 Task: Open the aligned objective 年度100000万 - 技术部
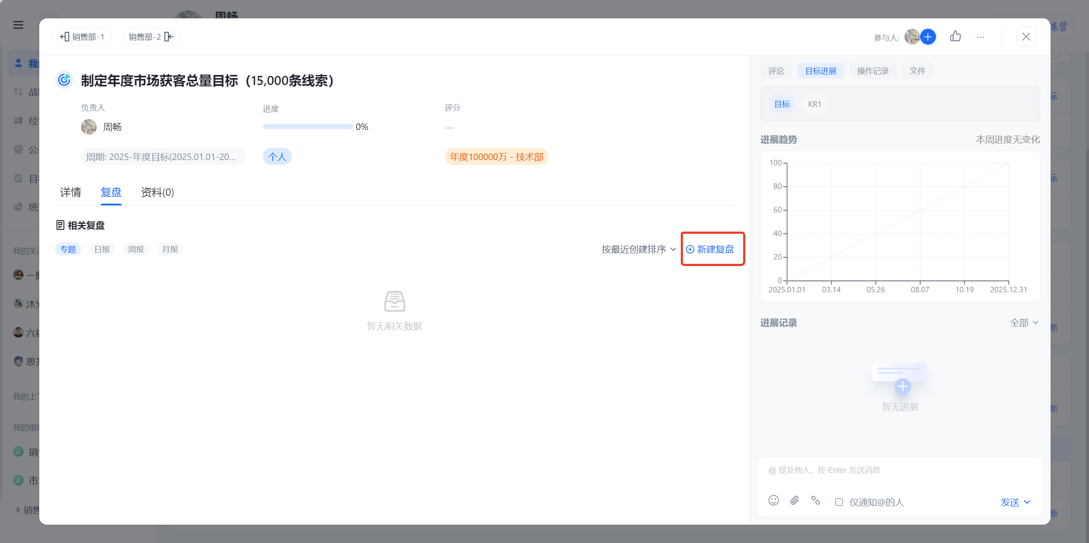(x=497, y=157)
